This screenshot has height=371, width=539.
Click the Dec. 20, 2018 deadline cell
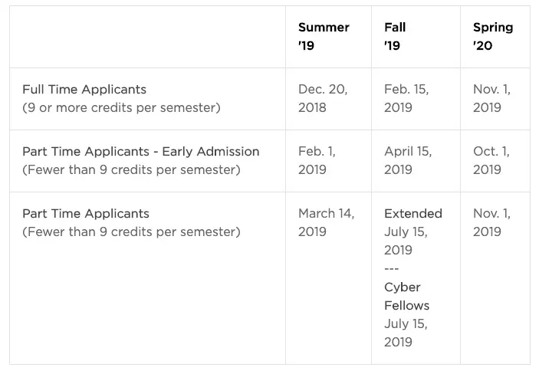coord(323,98)
